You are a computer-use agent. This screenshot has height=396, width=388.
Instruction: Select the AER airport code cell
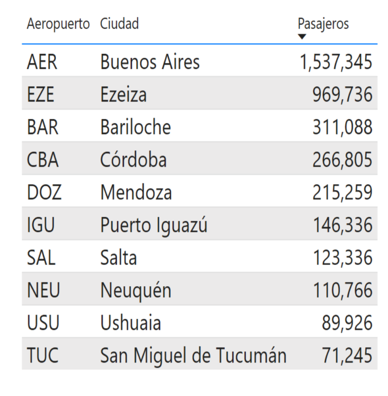point(42,62)
